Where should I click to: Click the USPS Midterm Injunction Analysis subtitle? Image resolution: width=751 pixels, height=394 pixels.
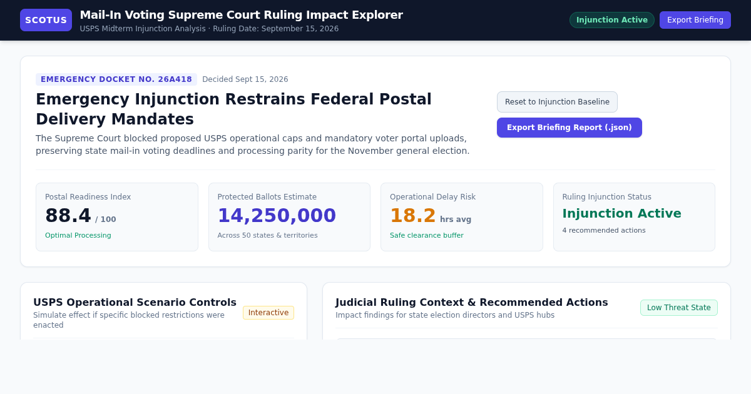point(209,29)
